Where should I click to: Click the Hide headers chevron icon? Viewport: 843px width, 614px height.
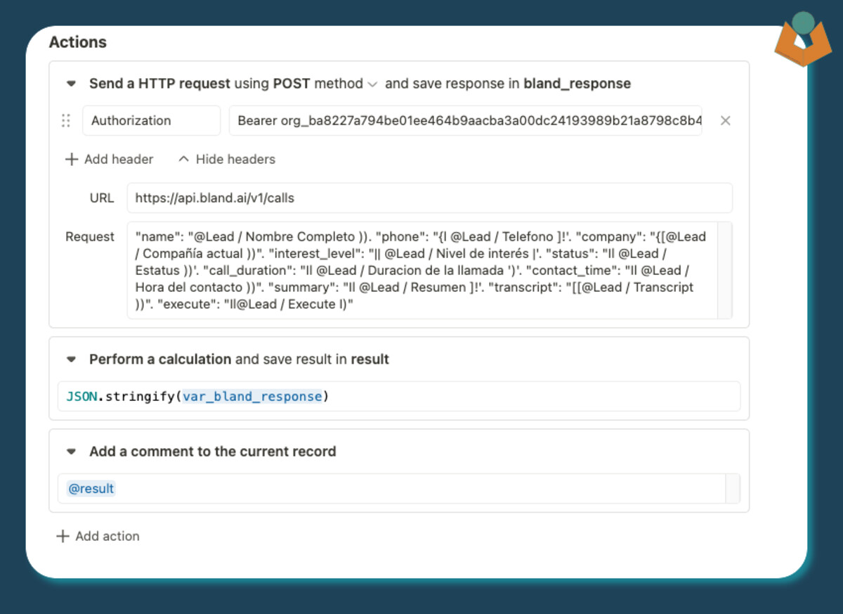pos(184,160)
